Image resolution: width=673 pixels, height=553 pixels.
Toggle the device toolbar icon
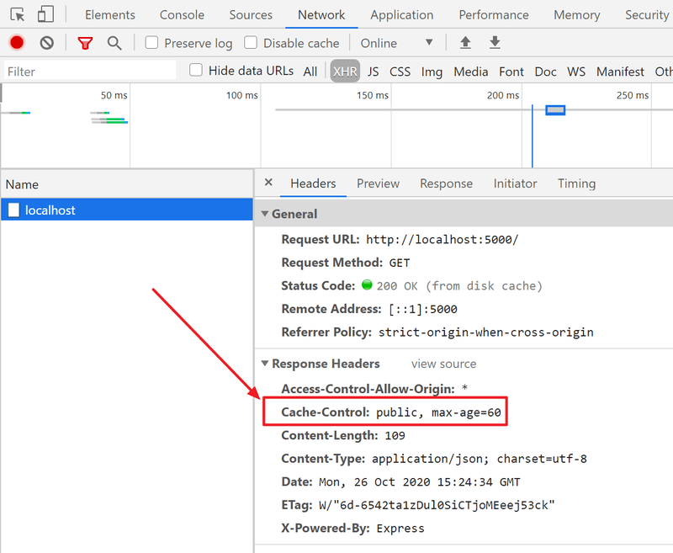[45, 14]
